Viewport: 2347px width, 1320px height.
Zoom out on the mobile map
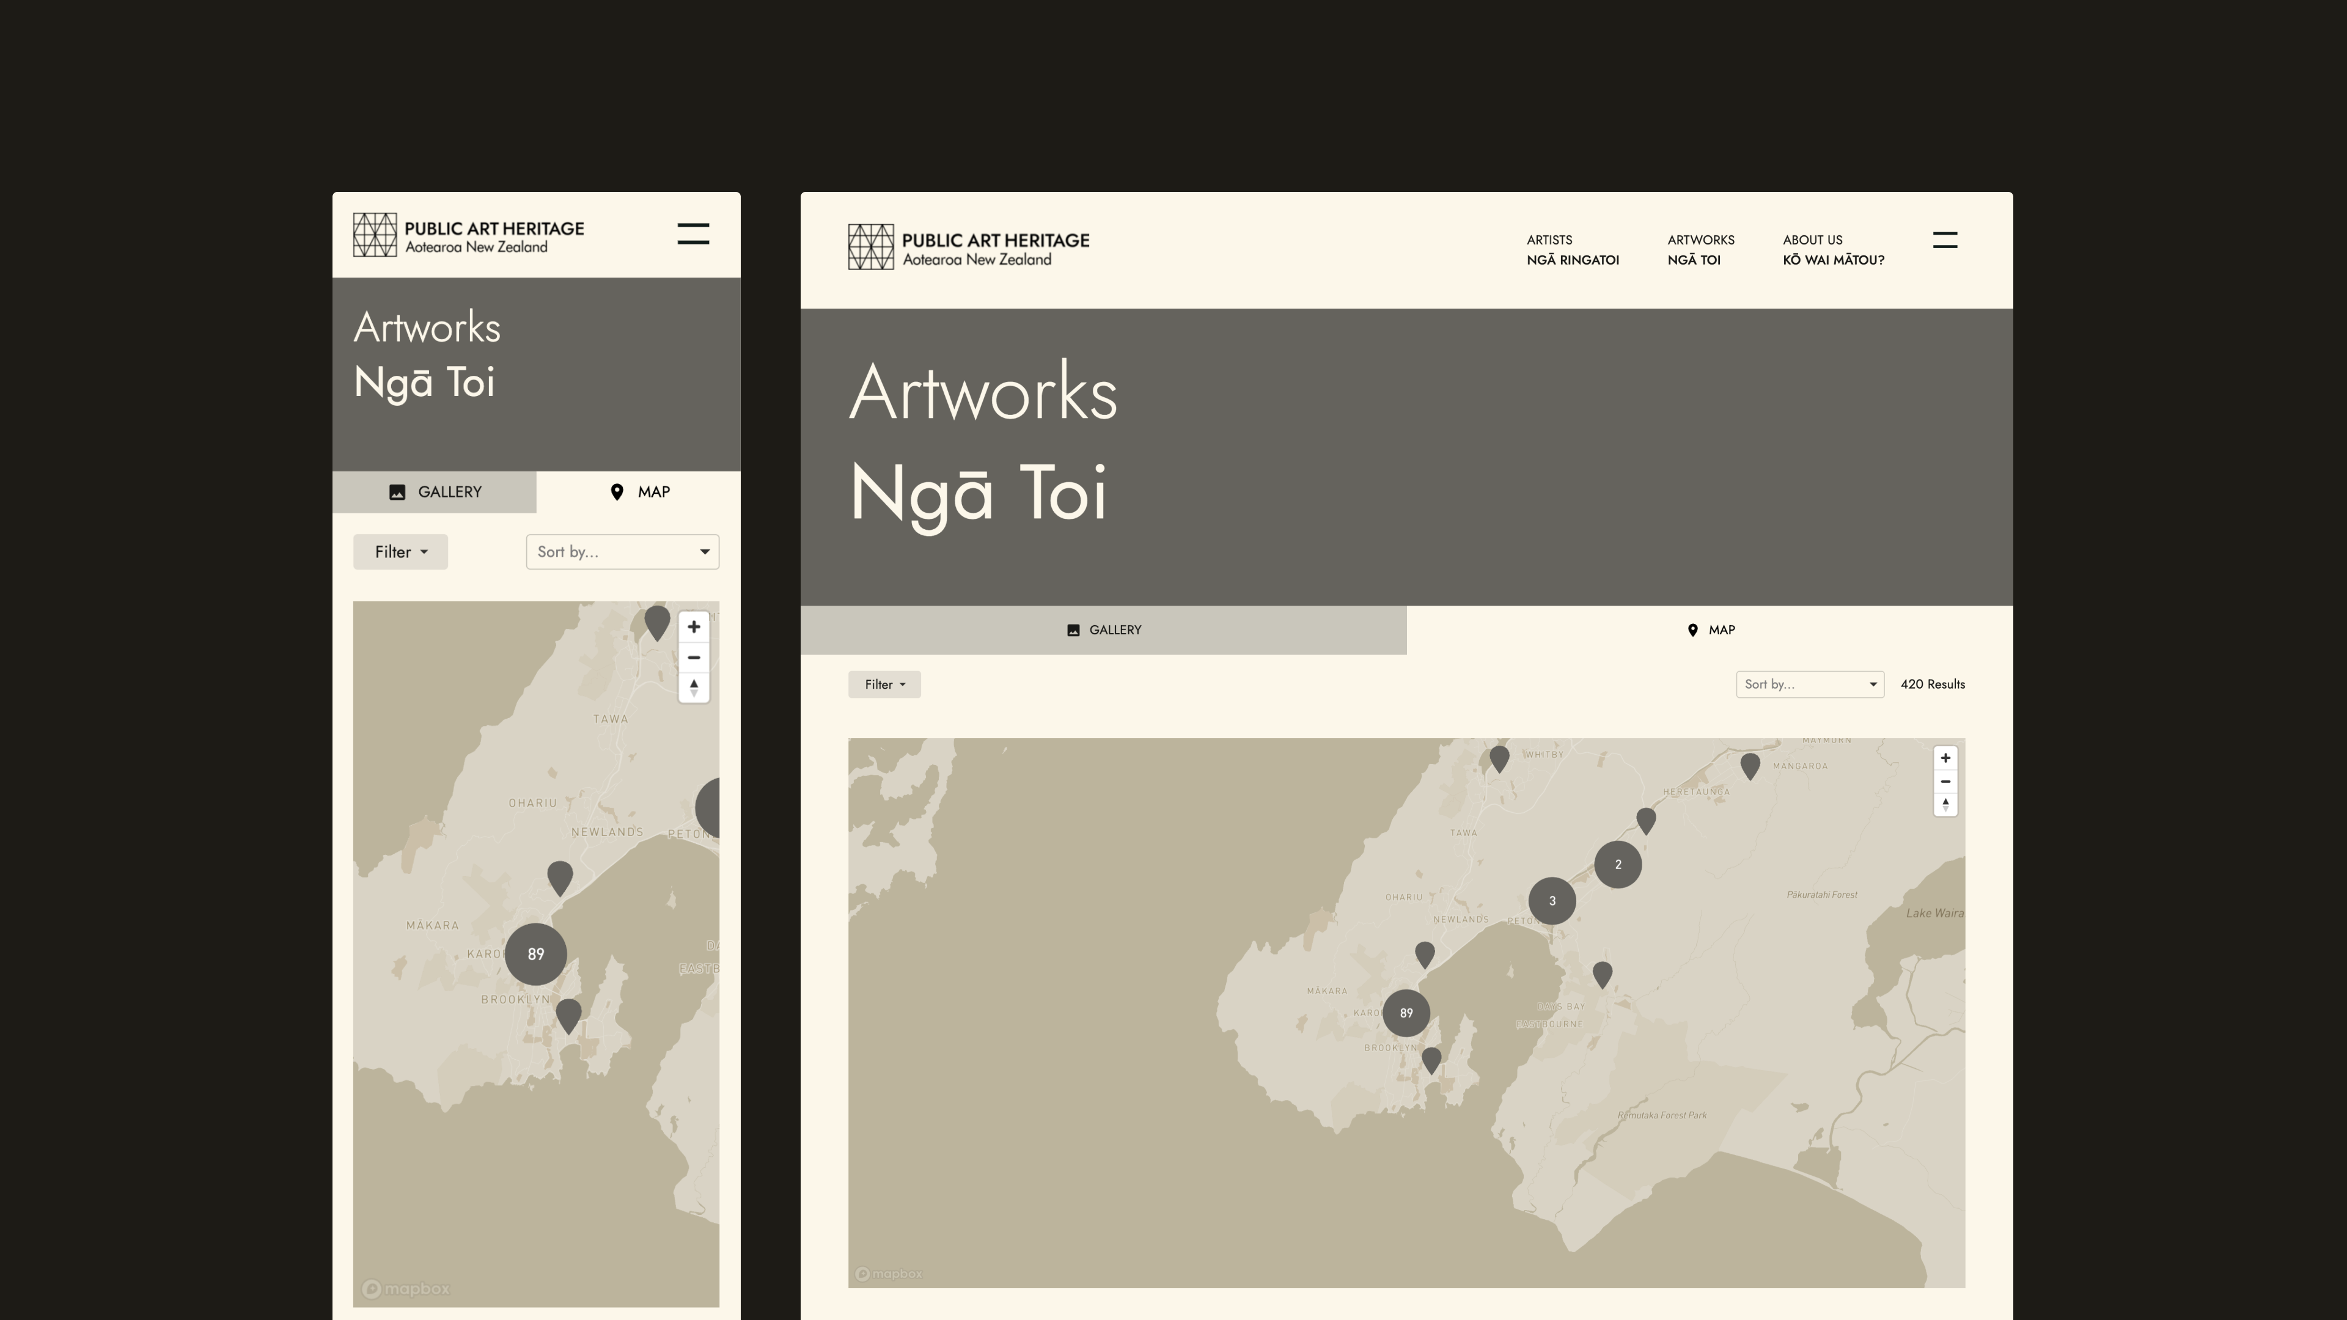[x=693, y=658]
